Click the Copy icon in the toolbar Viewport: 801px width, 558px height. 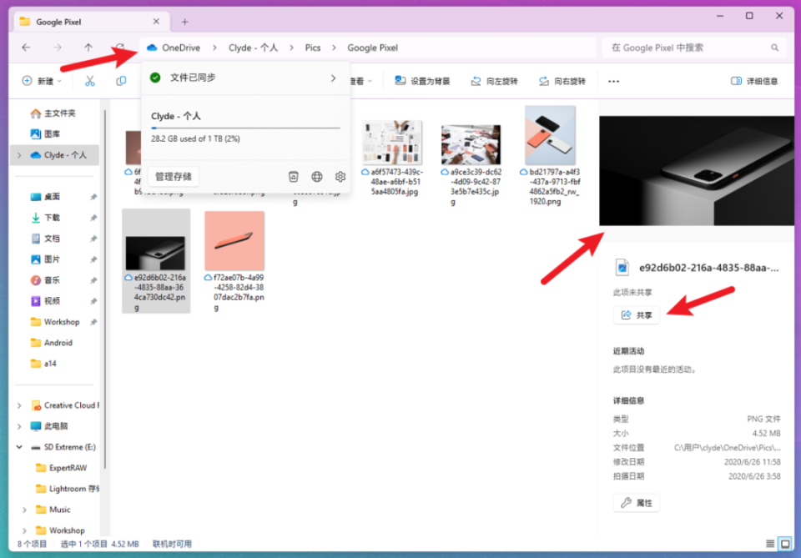click(121, 80)
